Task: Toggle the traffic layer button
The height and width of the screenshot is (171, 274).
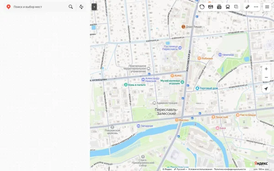Action: [x=202, y=7]
